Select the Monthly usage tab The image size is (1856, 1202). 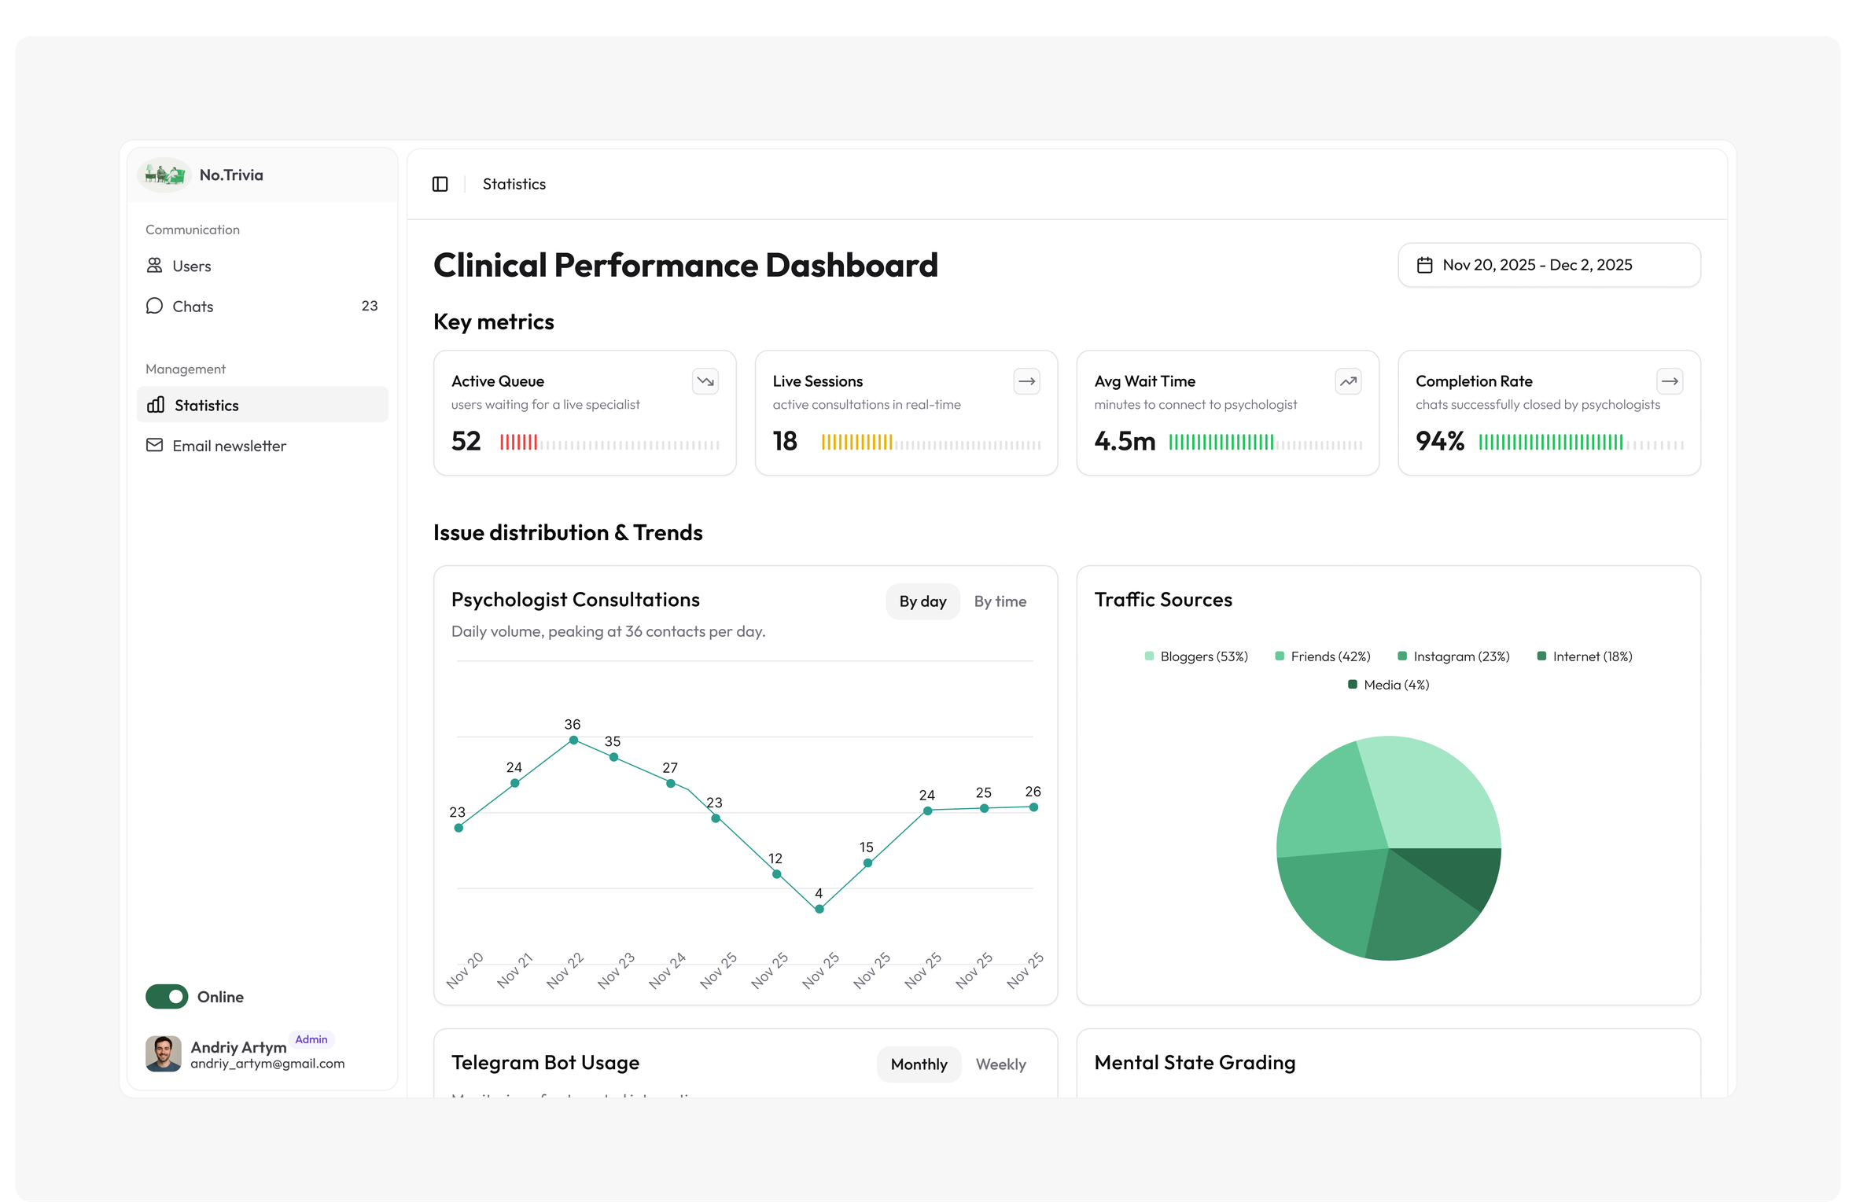[919, 1064]
